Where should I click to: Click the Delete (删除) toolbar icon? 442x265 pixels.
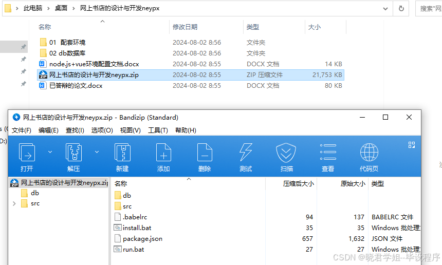(205, 153)
